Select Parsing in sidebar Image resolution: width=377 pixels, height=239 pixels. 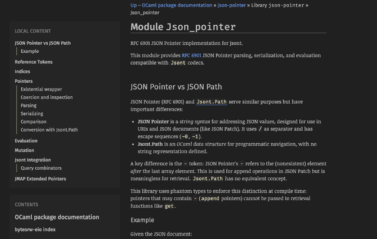click(x=28, y=106)
